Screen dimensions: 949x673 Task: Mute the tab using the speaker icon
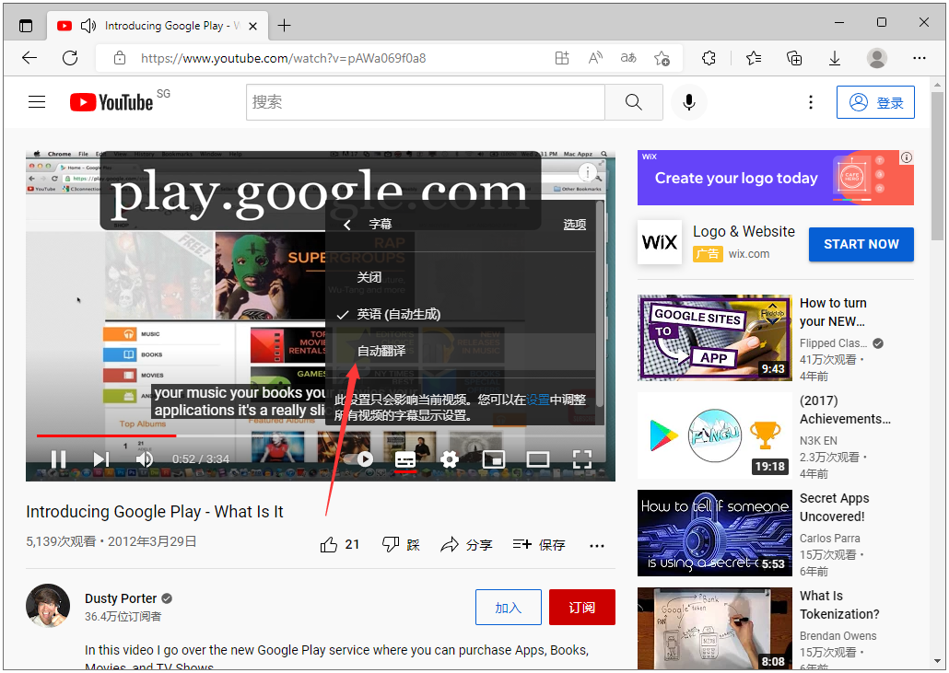click(x=88, y=26)
